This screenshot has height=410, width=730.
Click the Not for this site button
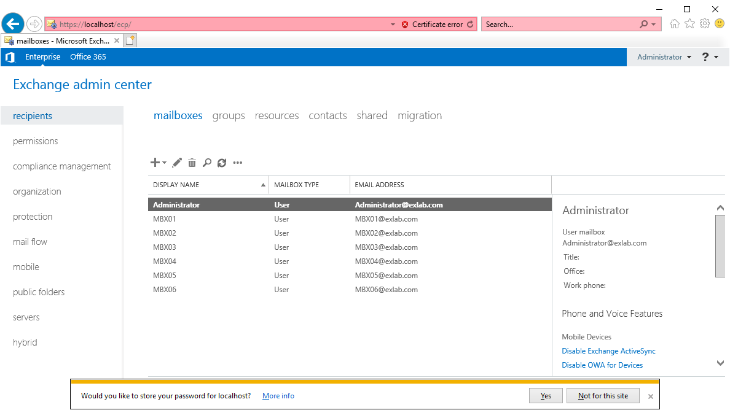[603, 396]
